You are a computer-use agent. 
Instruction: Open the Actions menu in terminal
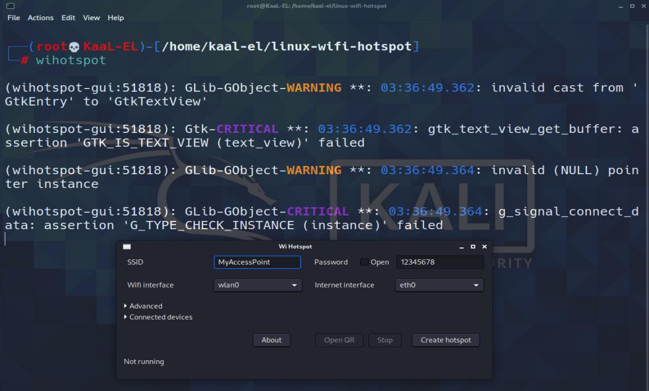point(40,18)
